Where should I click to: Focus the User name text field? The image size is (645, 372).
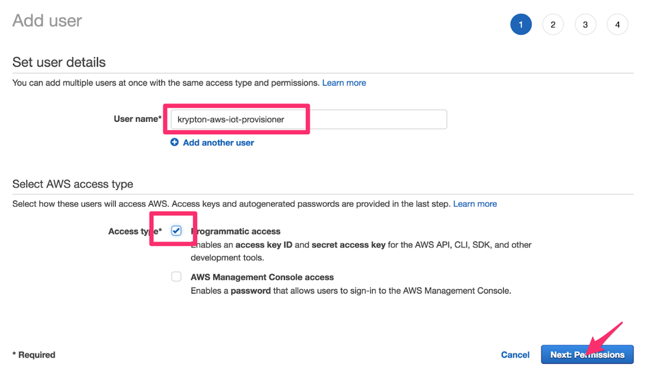[x=308, y=119]
